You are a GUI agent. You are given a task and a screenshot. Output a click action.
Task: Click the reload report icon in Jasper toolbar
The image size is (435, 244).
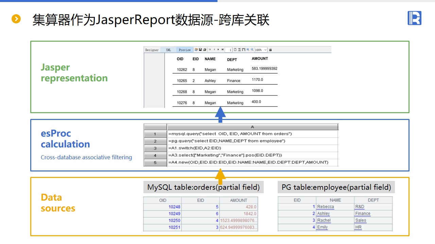pyautogui.click(x=196, y=50)
